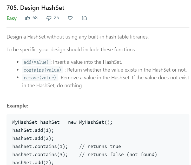
Task: Click the thumbs down dislike icon
Action: [x=49, y=18]
